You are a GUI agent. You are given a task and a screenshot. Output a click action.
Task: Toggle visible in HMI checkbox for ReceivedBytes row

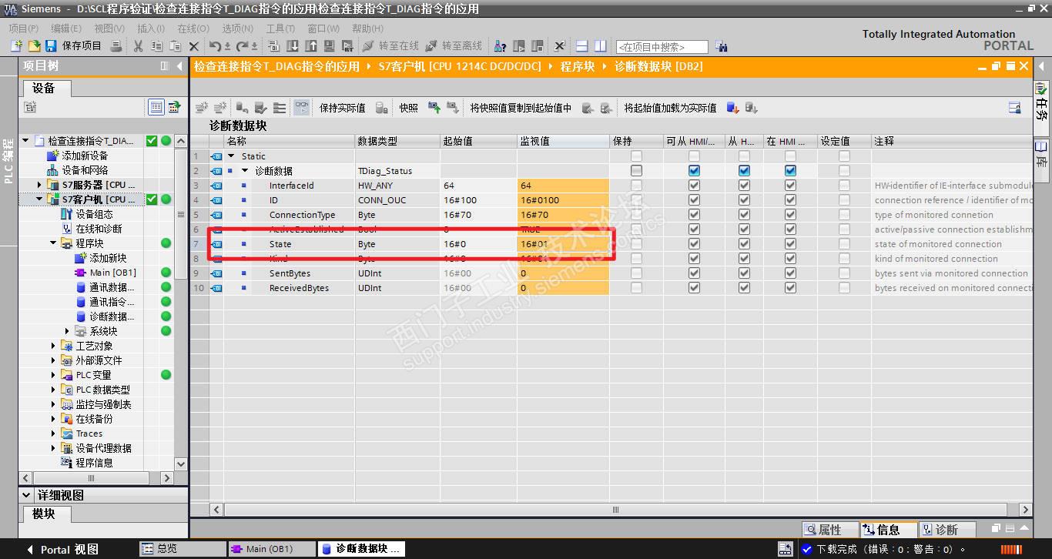coord(790,288)
